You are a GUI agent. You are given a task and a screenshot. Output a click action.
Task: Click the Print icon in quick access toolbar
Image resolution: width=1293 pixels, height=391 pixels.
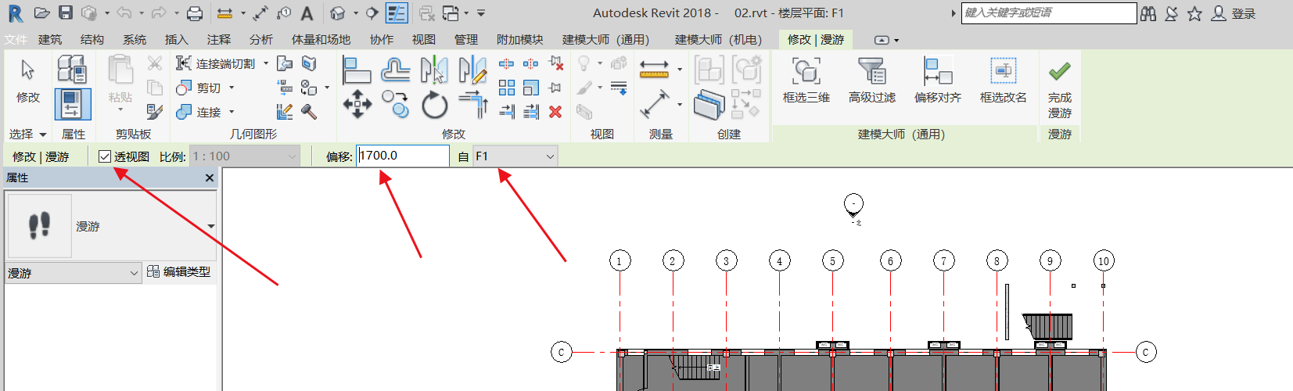[x=195, y=13]
